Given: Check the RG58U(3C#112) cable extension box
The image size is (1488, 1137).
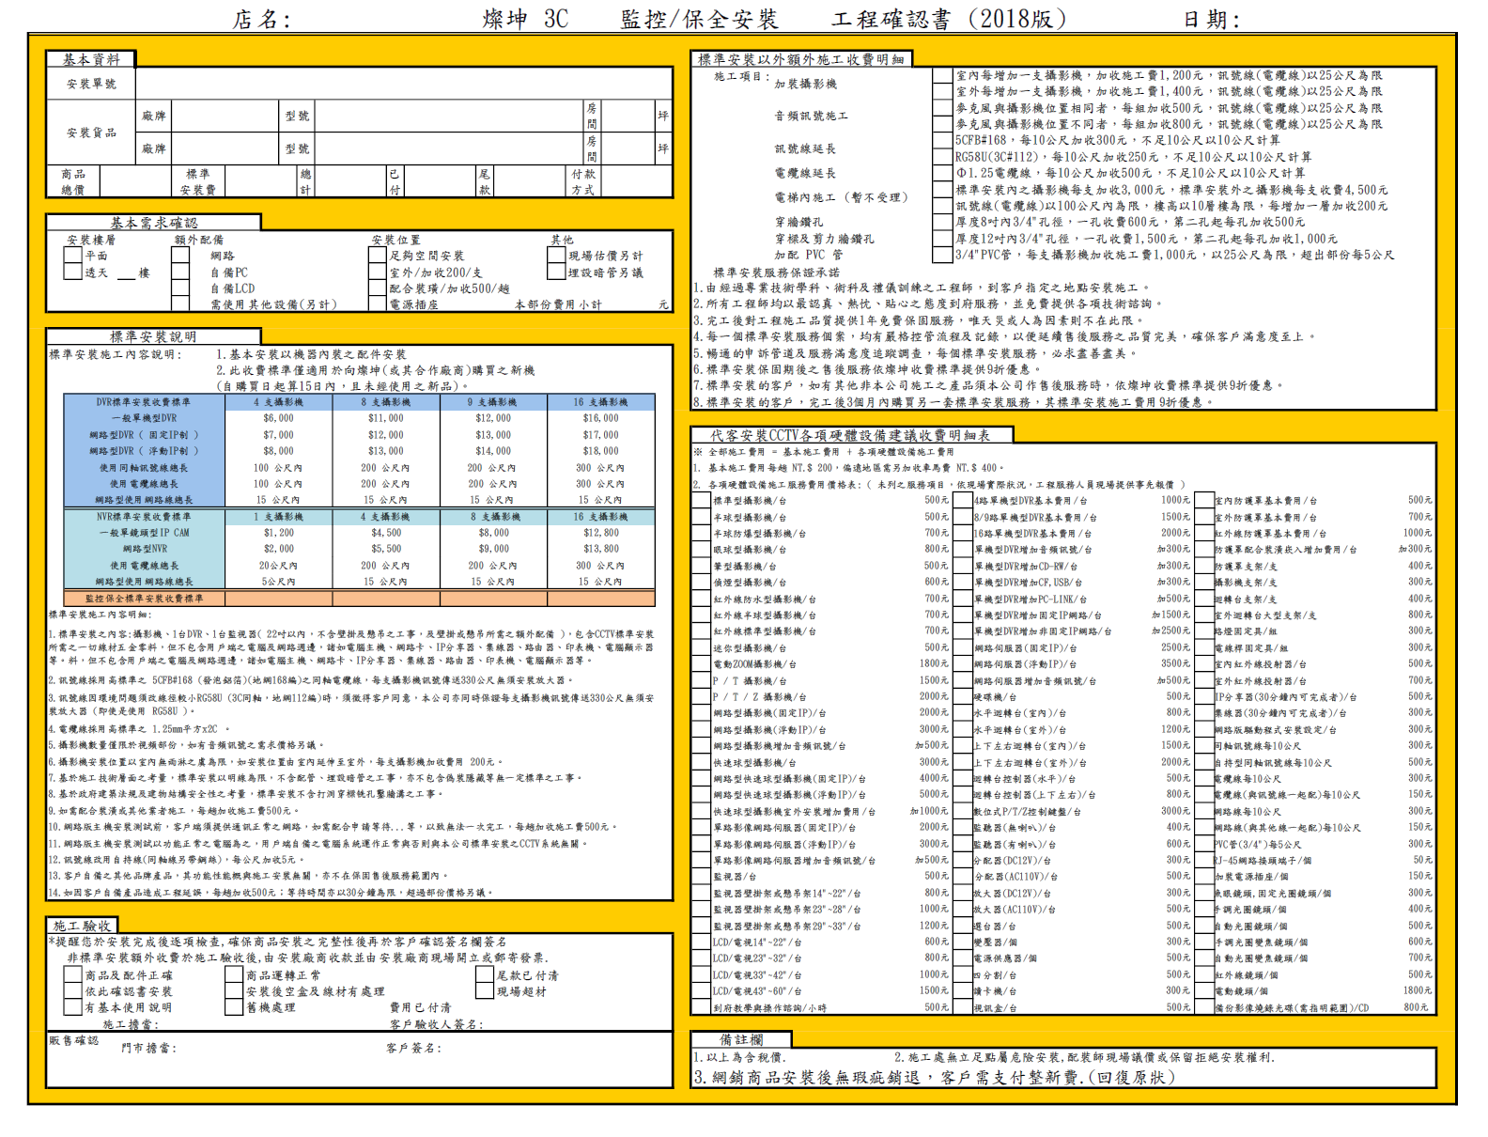Looking at the screenshot, I should point(942,157).
